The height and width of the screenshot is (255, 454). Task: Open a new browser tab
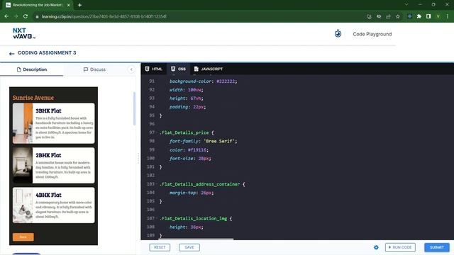(x=79, y=5)
